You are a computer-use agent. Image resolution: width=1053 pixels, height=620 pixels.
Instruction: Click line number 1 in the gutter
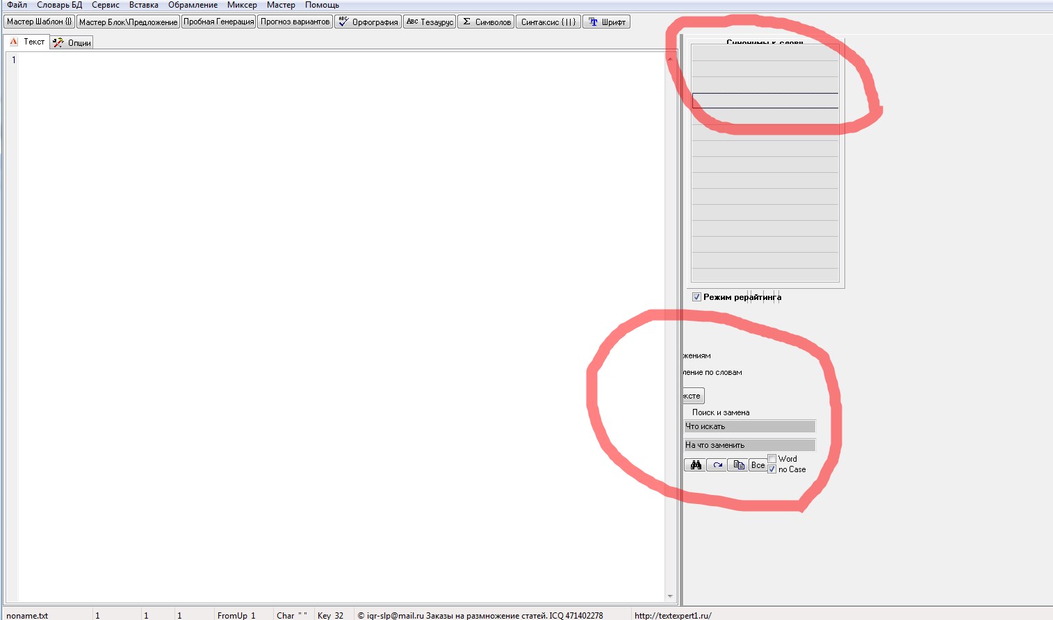click(13, 60)
